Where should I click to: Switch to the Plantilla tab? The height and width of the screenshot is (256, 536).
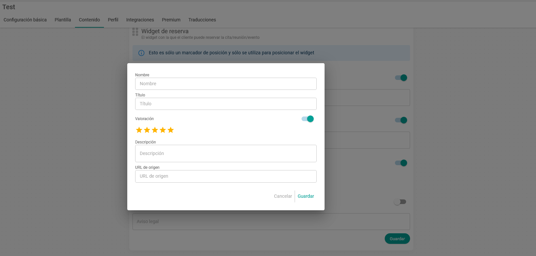coord(63,20)
